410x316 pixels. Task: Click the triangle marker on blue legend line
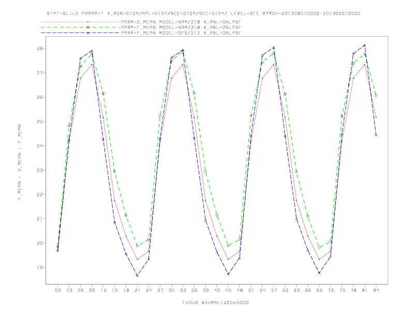88,33
